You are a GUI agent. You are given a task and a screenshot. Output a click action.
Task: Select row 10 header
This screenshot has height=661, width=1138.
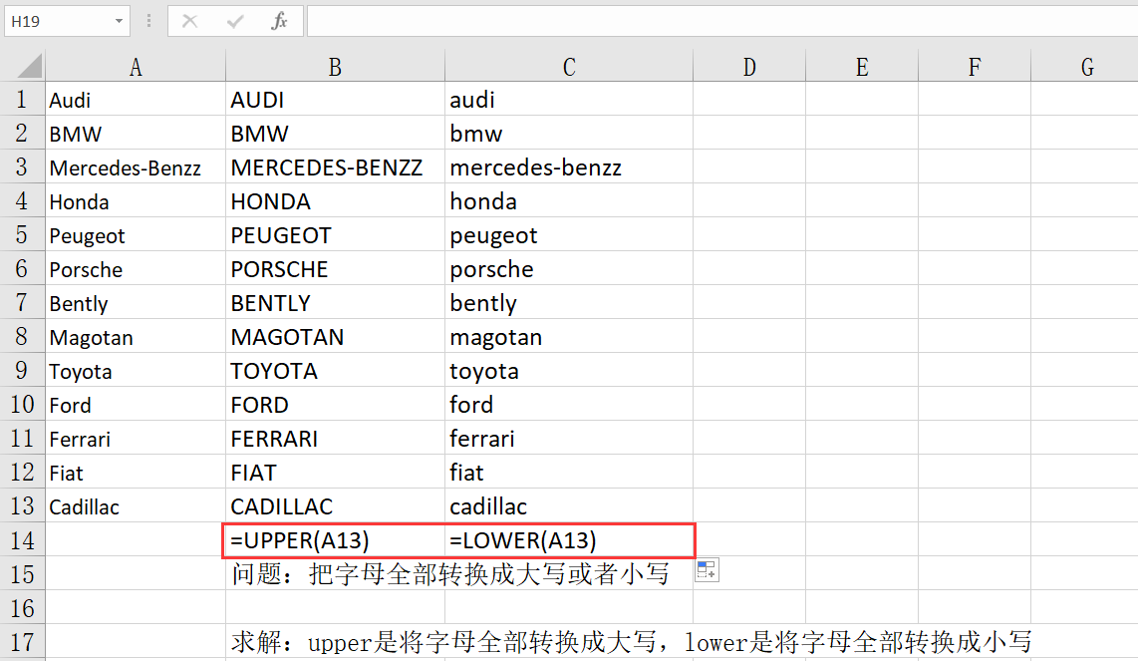(22, 404)
